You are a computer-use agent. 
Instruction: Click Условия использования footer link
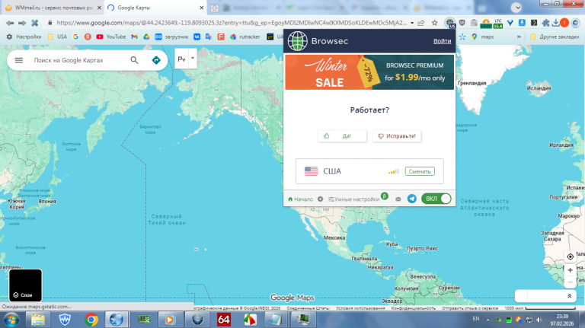coord(360,308)
